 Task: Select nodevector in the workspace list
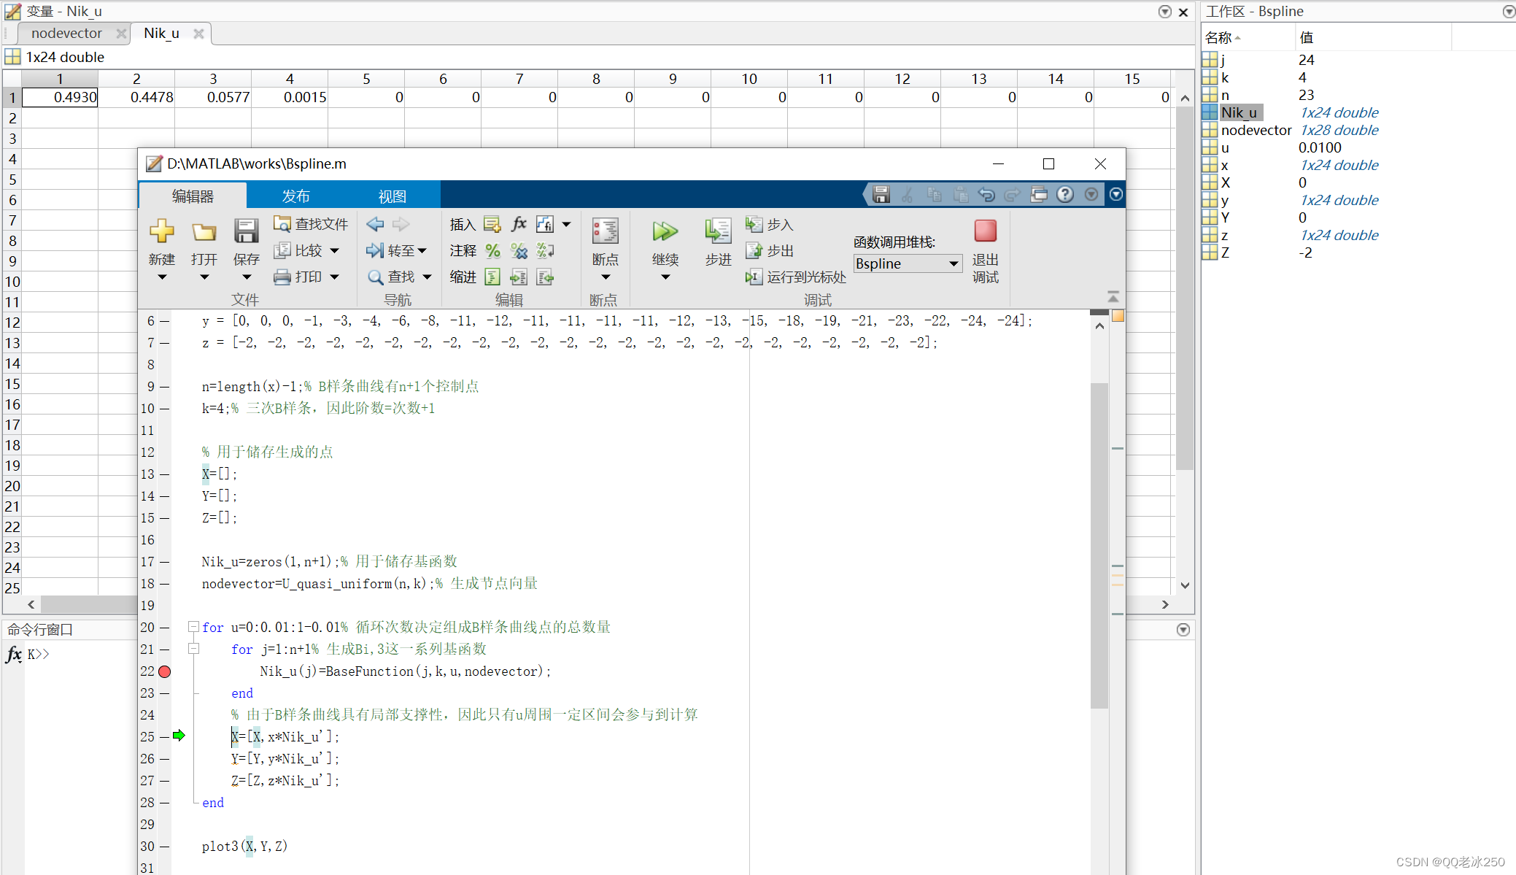(x=1256, y=130)
